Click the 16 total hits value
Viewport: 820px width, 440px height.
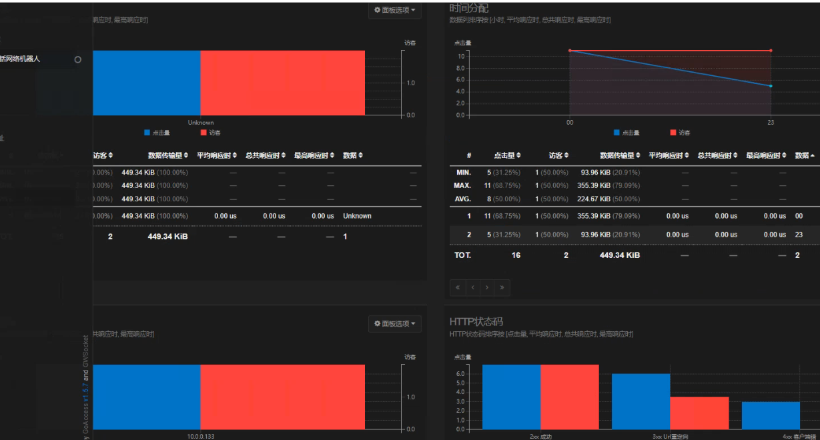pyautogui.click(x=516, y=255)
